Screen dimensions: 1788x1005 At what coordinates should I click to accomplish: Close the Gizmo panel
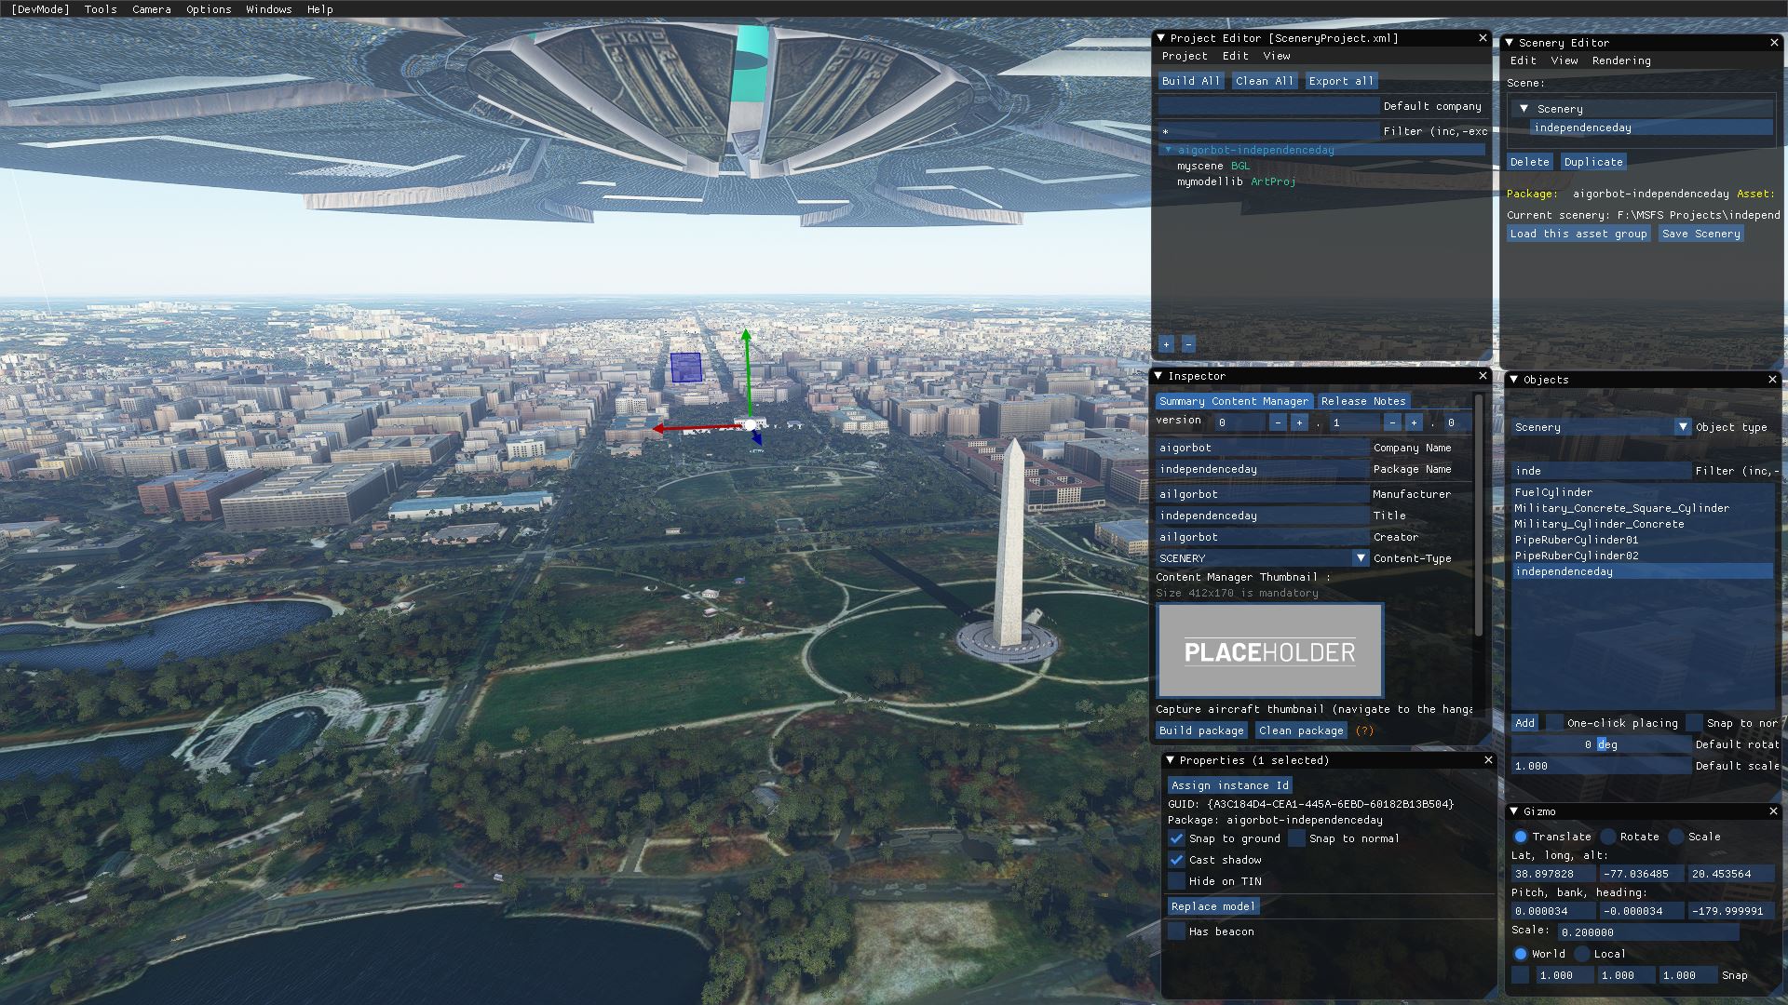pos(1773,811)
